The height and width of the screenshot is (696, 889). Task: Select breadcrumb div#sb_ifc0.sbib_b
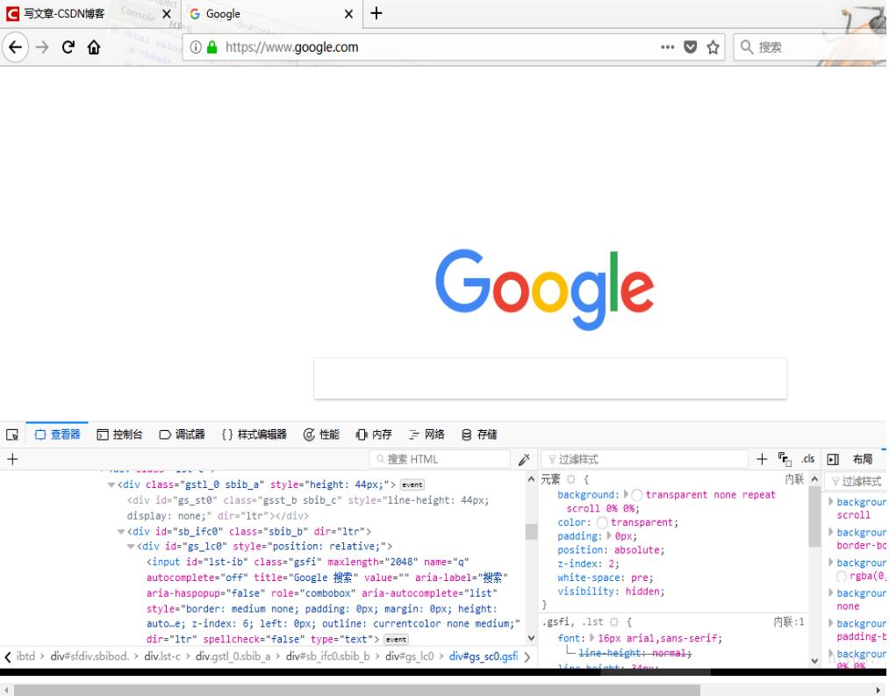coord(327,657)
